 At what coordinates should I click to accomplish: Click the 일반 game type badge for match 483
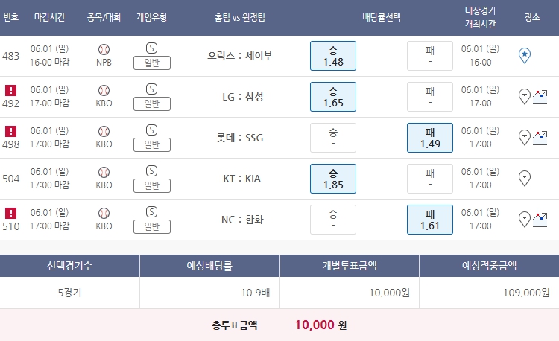pos(151,63)
